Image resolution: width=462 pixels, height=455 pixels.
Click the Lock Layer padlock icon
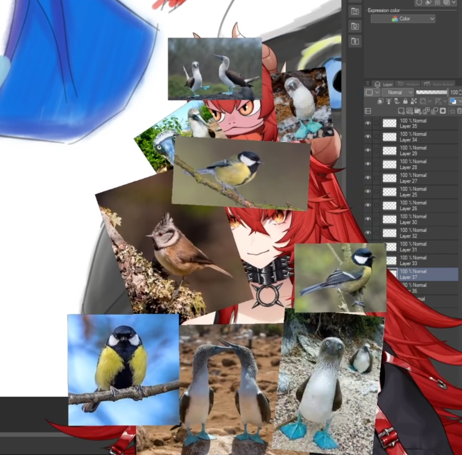[405, 102]
